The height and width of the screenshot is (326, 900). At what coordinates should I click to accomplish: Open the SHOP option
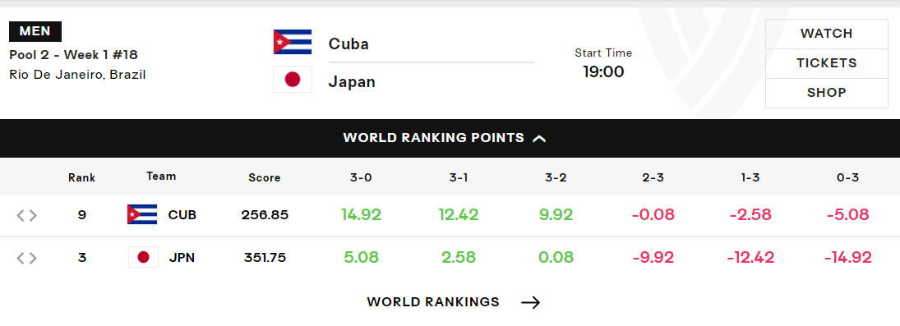point(827,93)
